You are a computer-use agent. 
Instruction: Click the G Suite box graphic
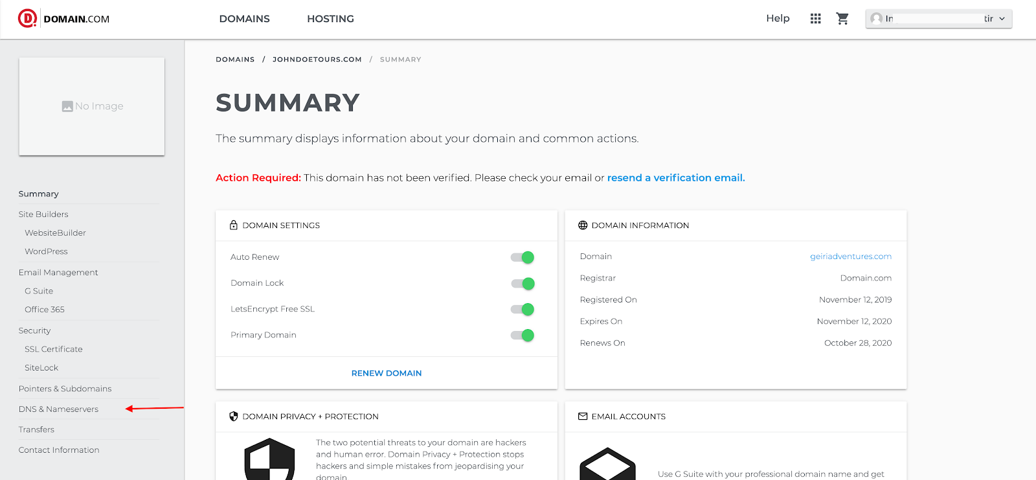(x=607, y=464)
